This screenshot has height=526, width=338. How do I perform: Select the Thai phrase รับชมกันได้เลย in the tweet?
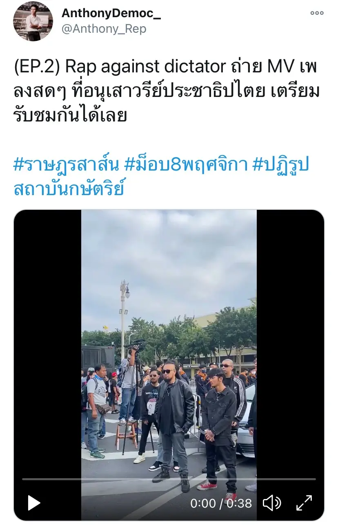70,116
